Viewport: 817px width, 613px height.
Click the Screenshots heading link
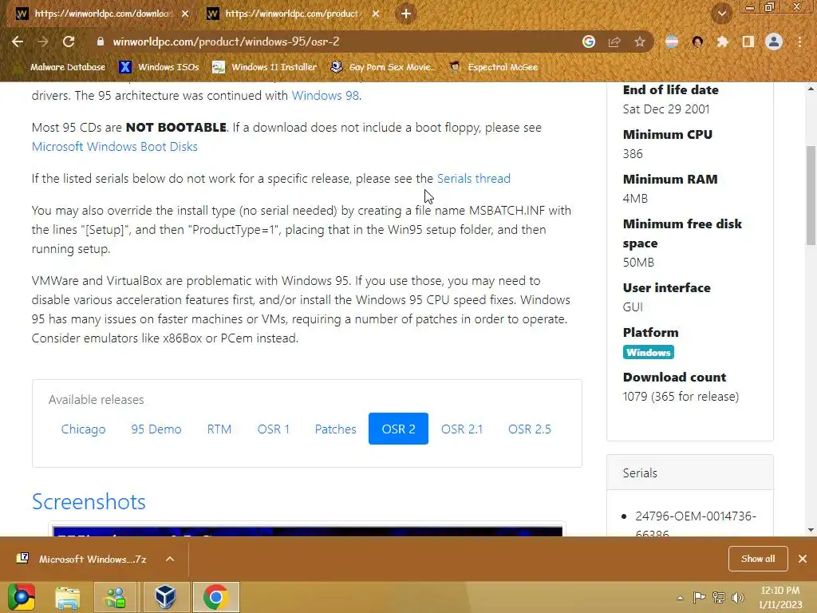[x=89, y=501]
